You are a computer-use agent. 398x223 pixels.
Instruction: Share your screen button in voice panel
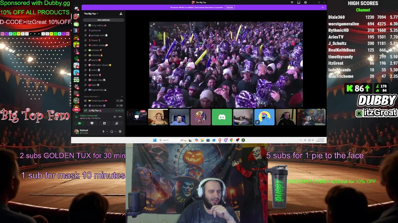click(92, 123)
